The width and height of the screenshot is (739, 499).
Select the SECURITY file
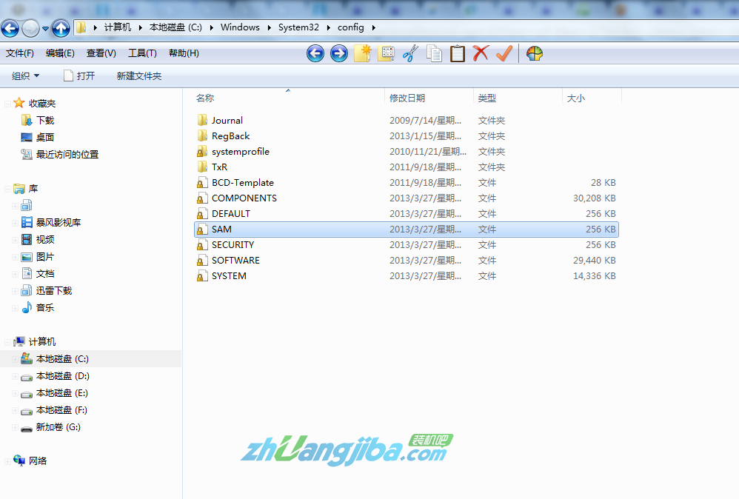[233, 245]
